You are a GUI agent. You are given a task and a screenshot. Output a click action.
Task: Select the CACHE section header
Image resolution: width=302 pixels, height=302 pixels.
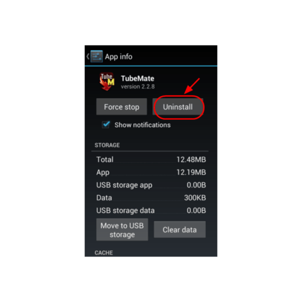(x=104, y=252)
